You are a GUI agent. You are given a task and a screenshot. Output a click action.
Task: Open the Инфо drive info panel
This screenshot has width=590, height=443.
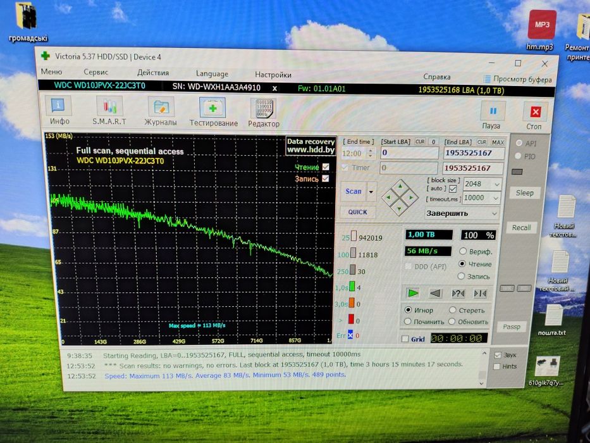pyautogui.click(x=59, y=111)
